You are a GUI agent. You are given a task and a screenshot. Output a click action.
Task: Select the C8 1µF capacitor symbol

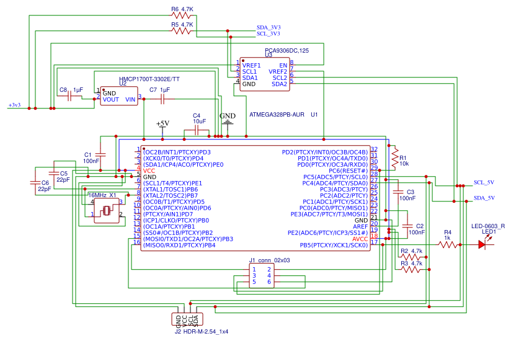click(x=69, y=95)
